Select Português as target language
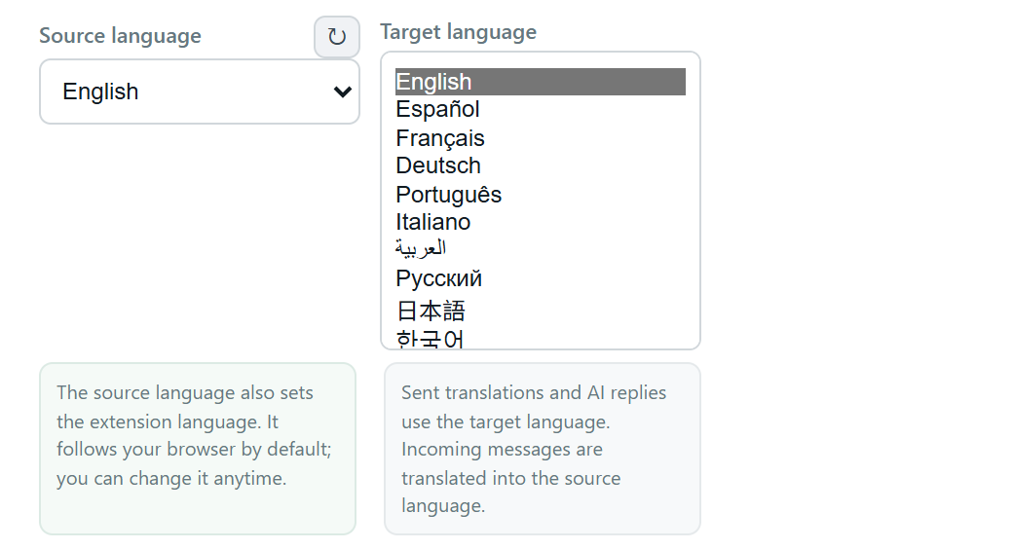 click(540, 195)
